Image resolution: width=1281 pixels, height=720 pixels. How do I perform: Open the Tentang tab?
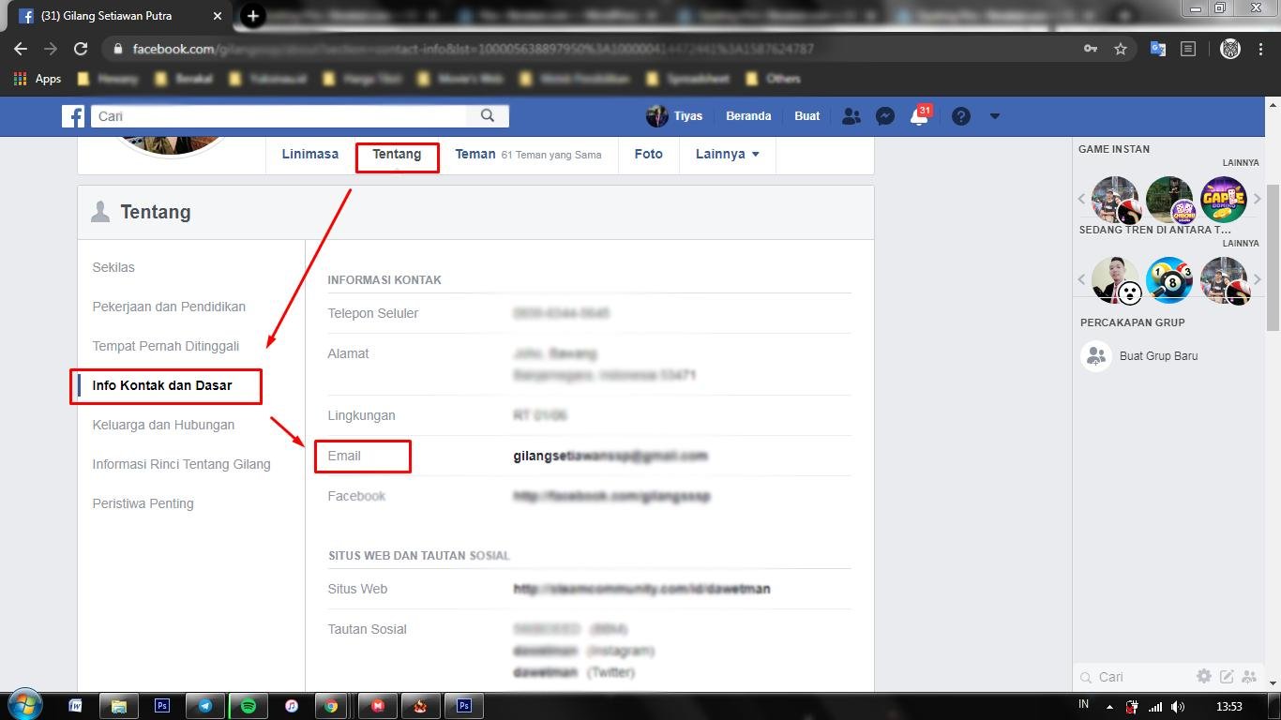(x=397, y=154)
